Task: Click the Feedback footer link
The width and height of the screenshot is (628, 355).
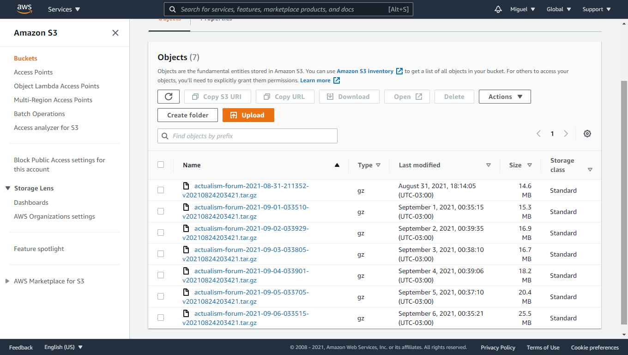Action: click(21, 348)
